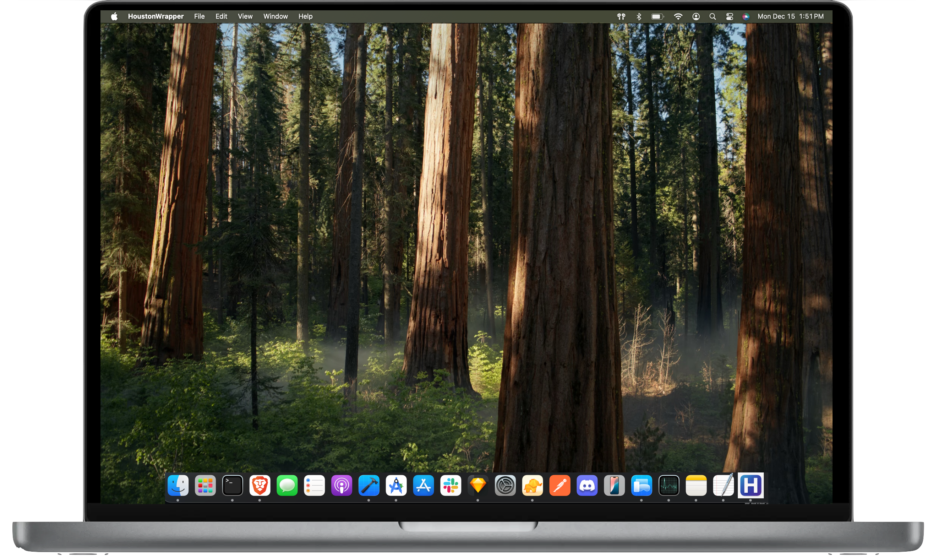Open the Bluetooth status menu

(x=638, y=16)
